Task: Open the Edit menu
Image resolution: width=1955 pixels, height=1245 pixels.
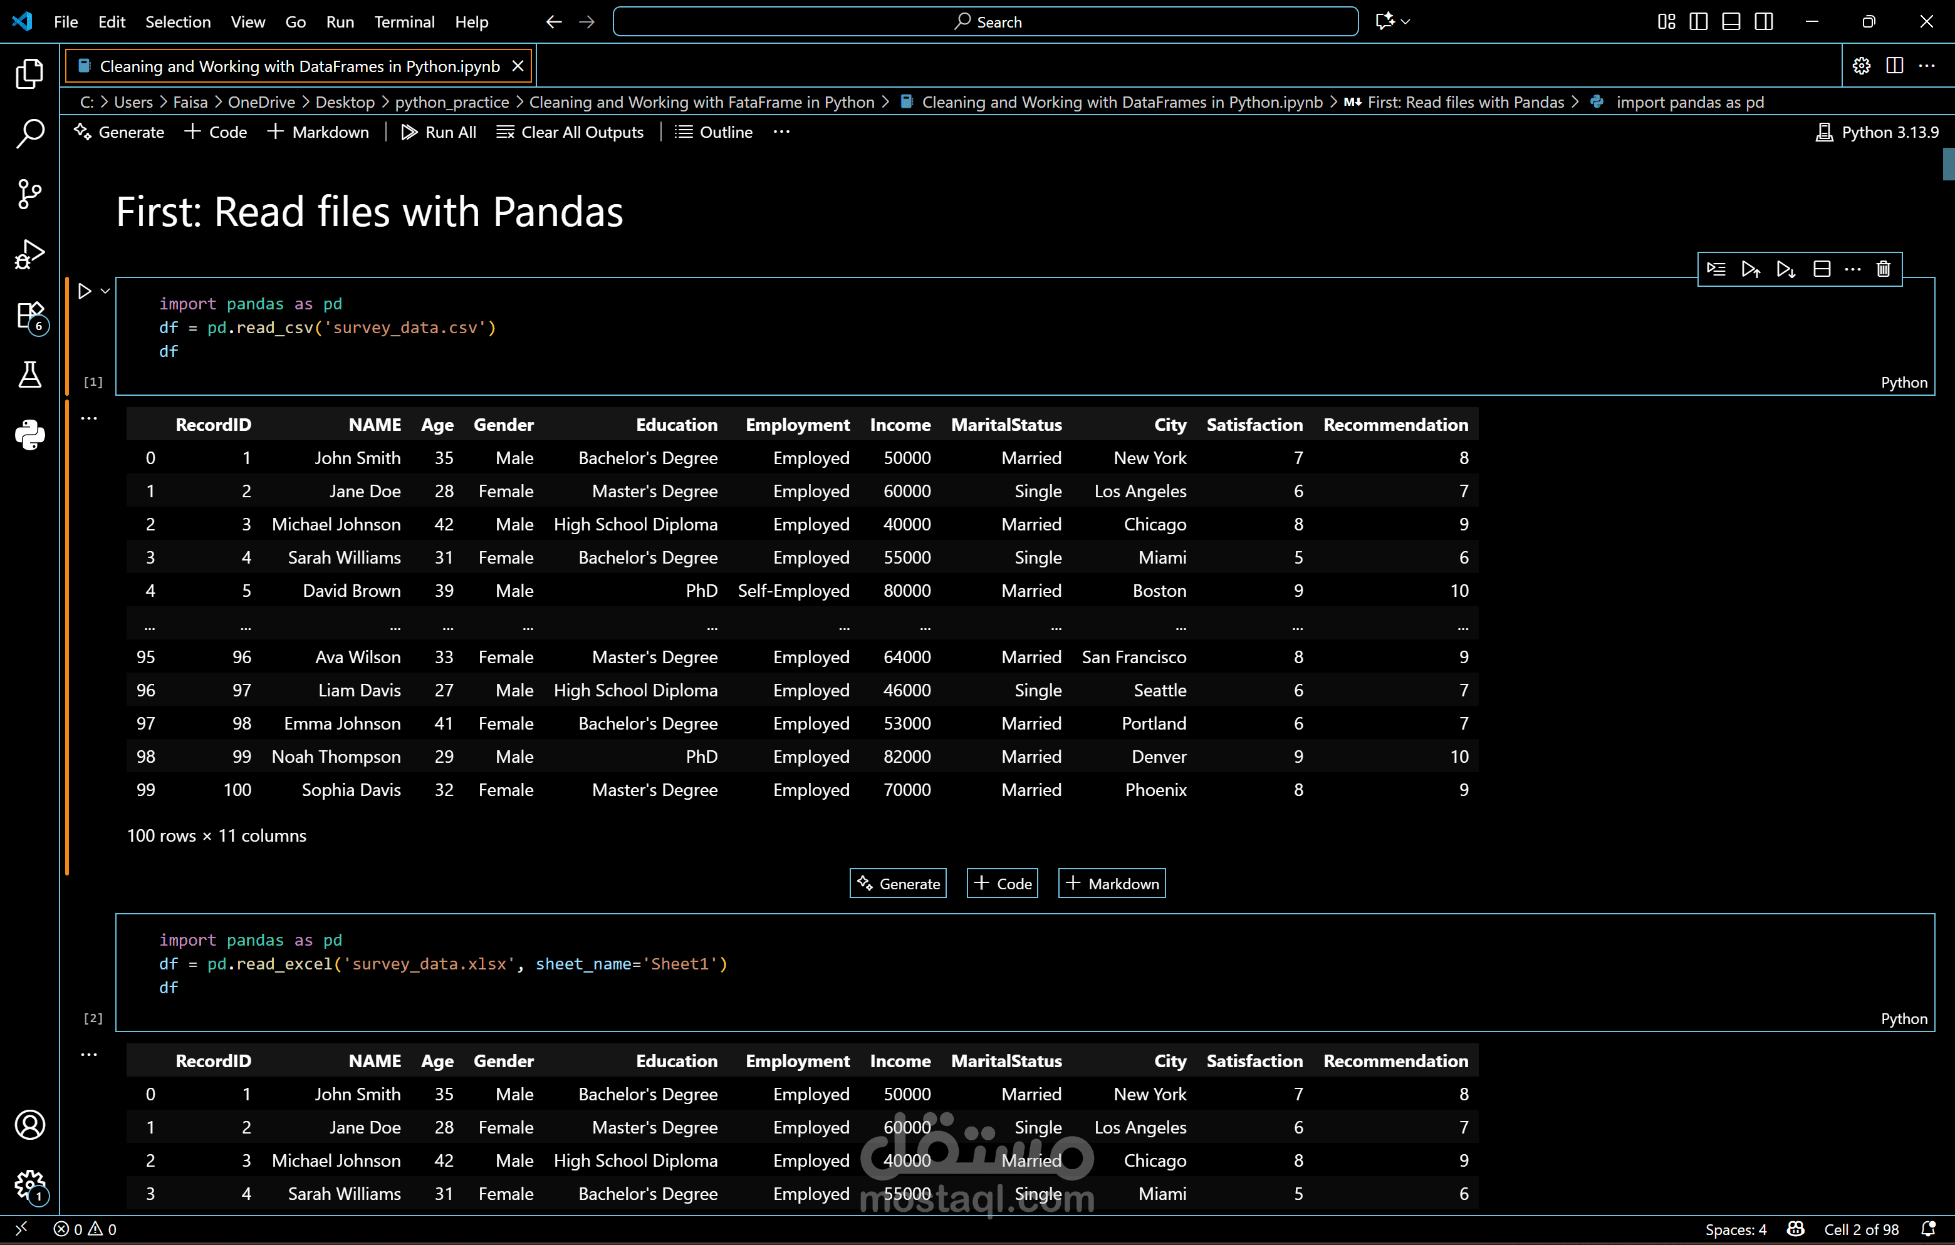Action: pos(112,22)
